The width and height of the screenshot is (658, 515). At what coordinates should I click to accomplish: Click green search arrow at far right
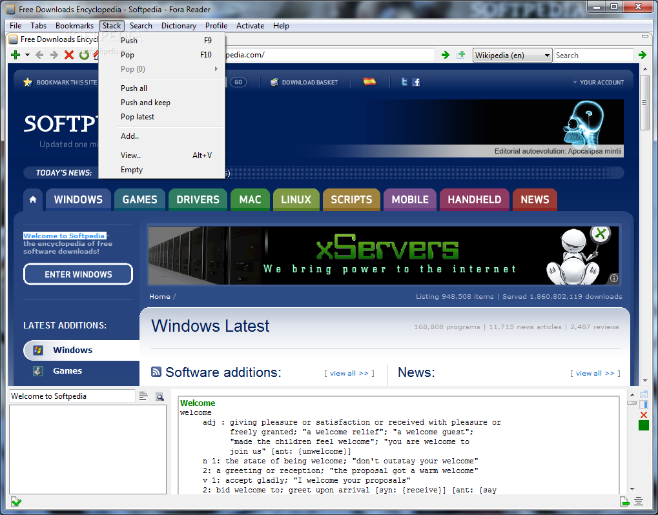click(x=643, y=55)
